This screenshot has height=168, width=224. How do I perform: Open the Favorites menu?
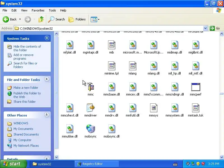(38, 10)
